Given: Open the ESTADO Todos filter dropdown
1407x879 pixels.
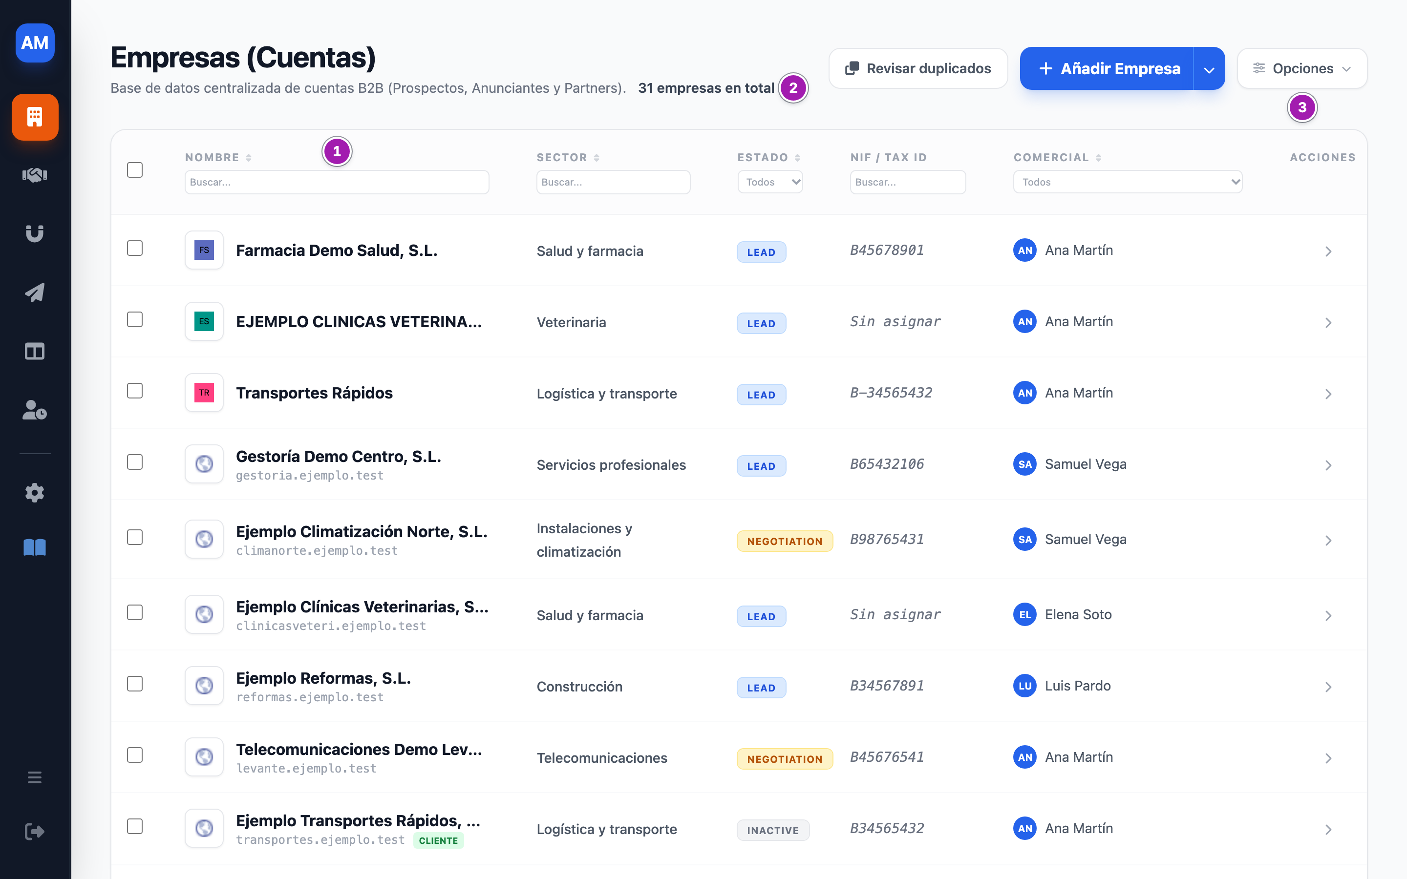Looking at the screenshot, I should [770, 182].
